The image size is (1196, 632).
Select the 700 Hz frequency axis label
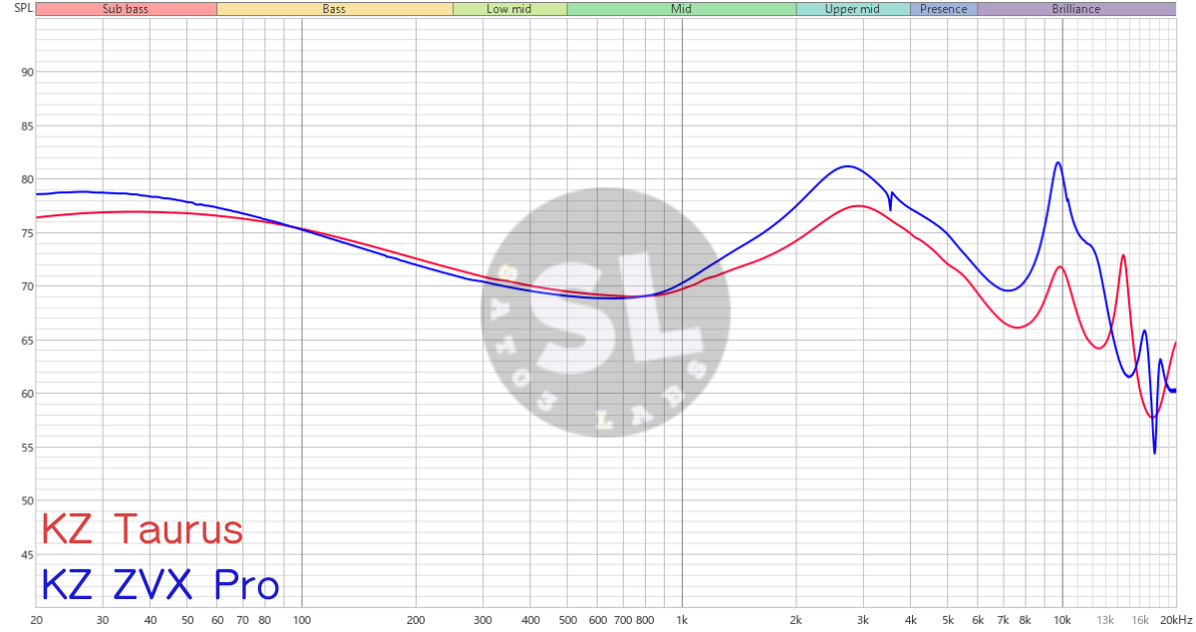pyautogui.click(x=623, y=619)
